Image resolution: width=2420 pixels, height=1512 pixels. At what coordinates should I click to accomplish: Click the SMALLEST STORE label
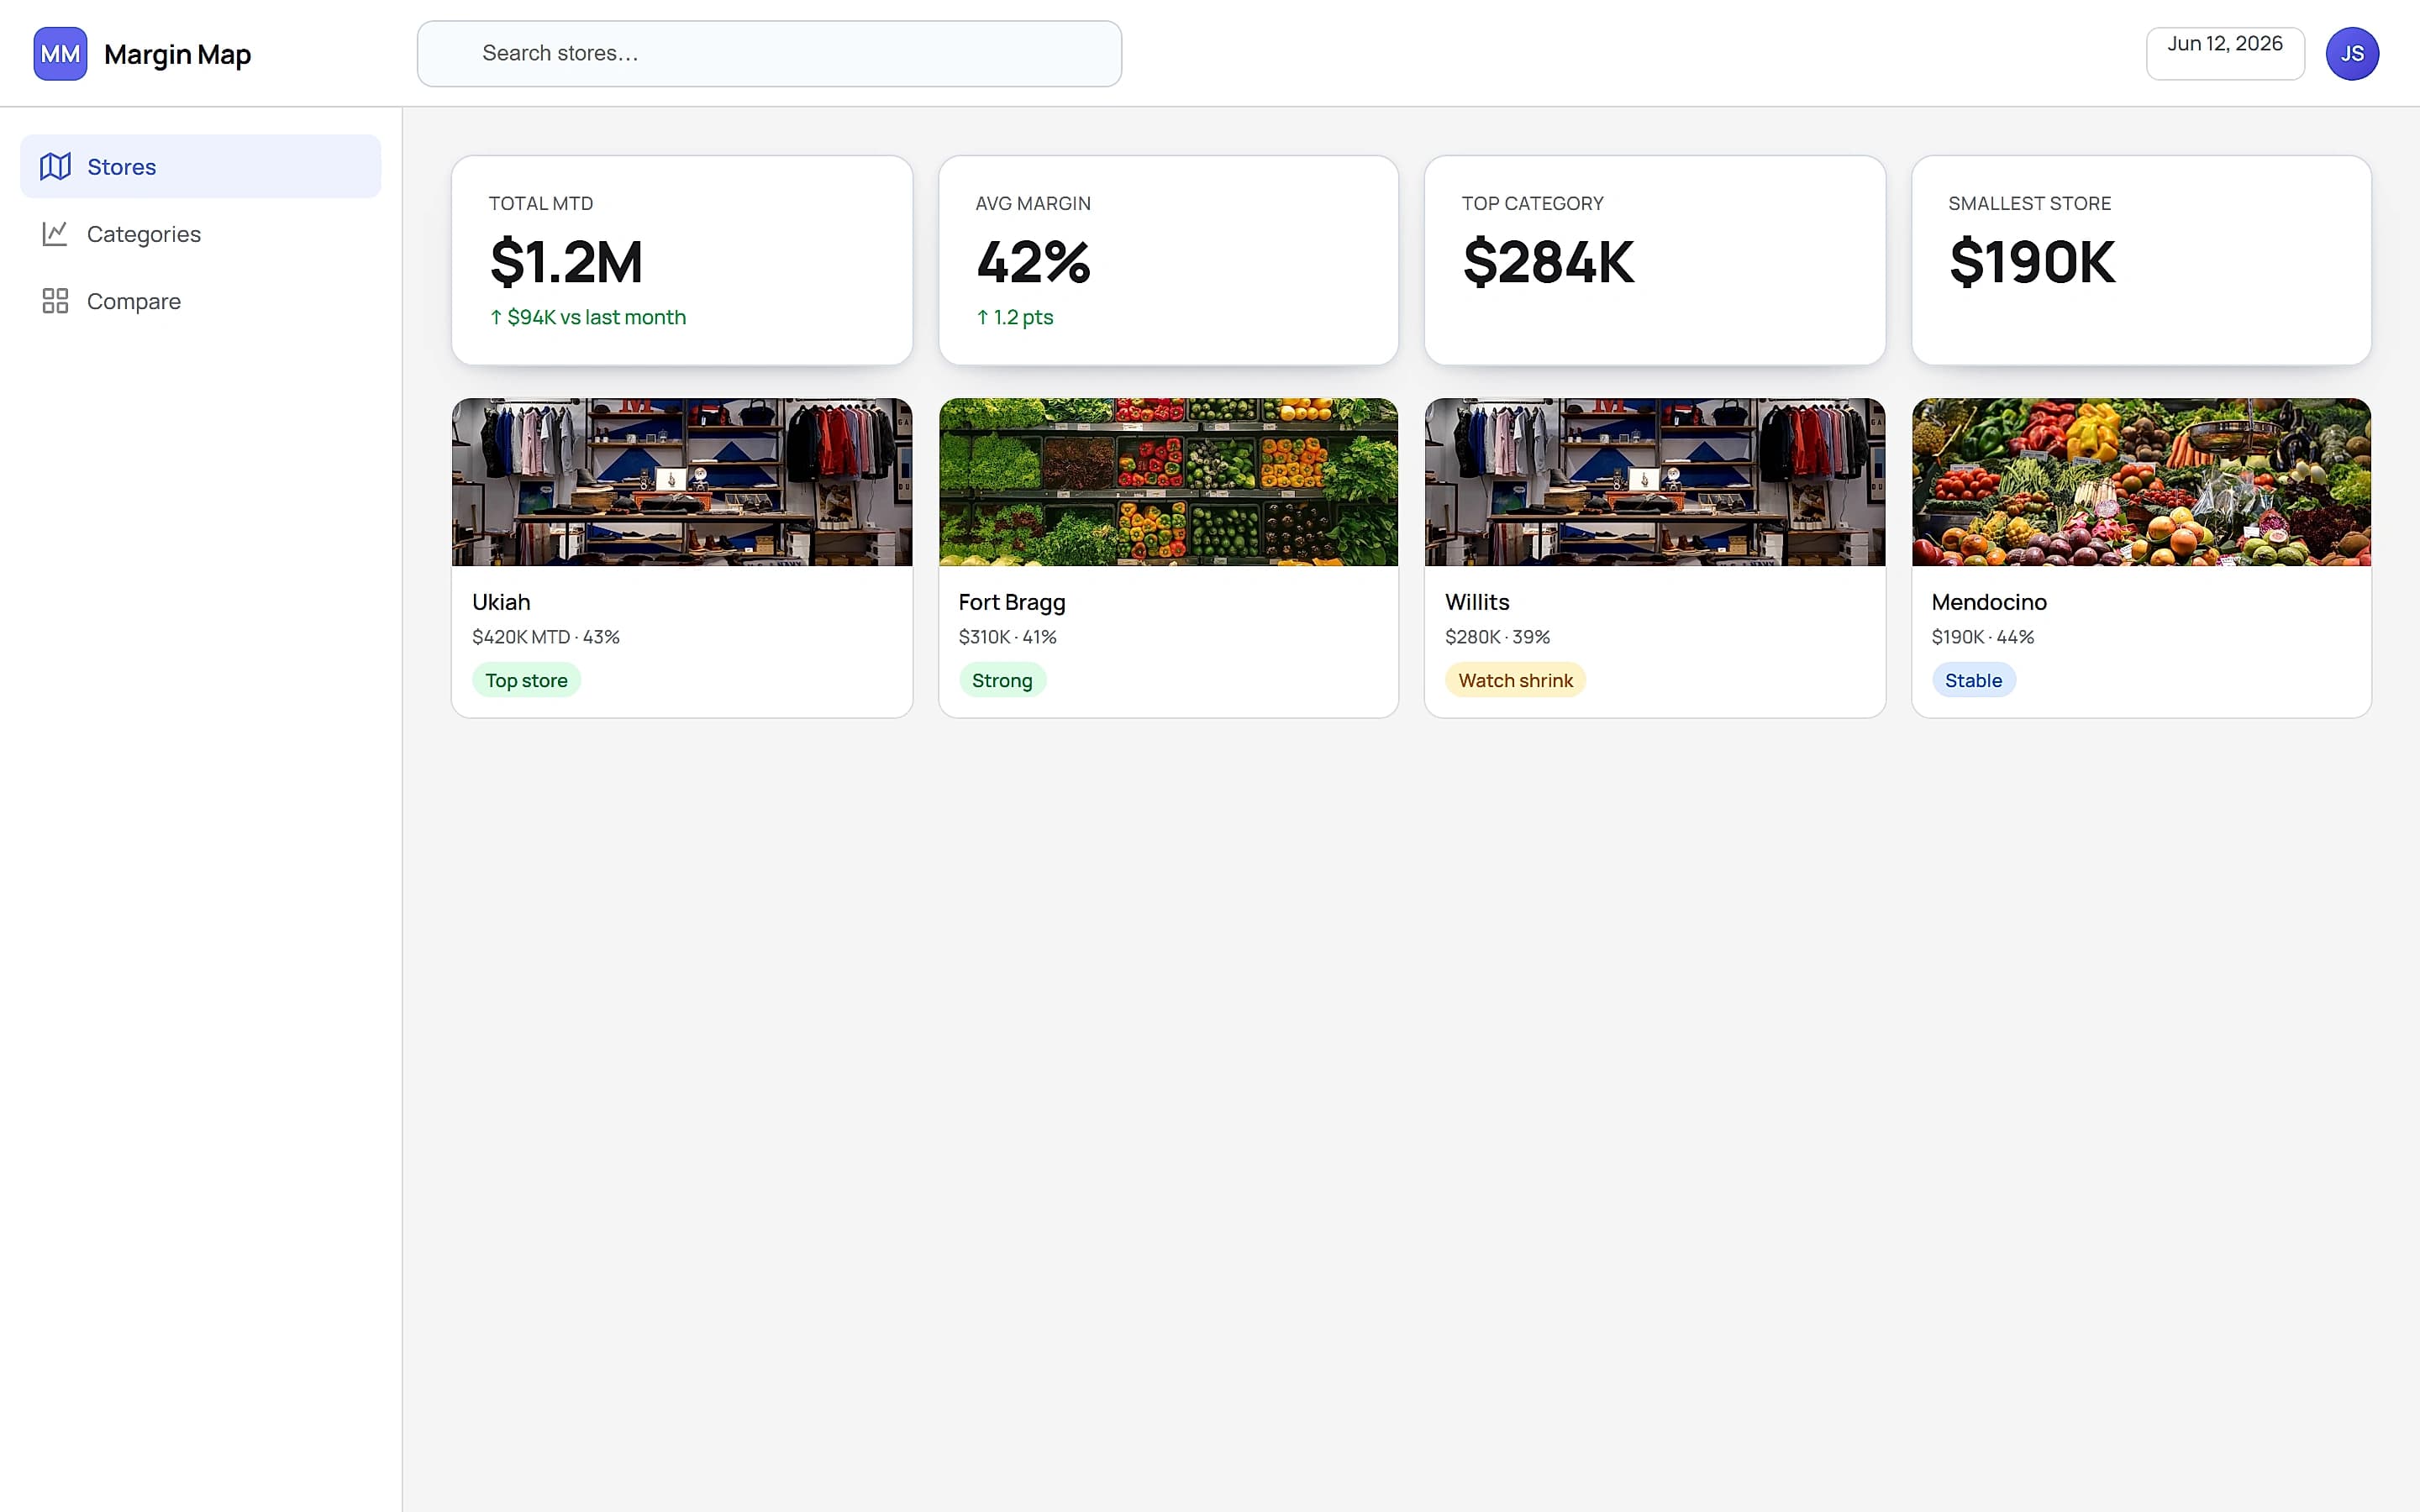pos(2029,203)
